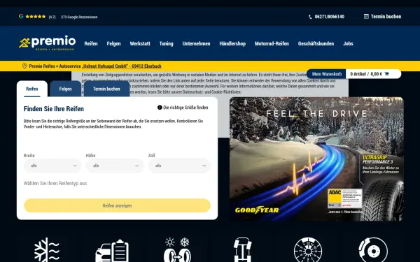This screenshot has width=420, height=262.
Task: Click the Finden Sie Ihre Reifen heading
Action: 54,109
